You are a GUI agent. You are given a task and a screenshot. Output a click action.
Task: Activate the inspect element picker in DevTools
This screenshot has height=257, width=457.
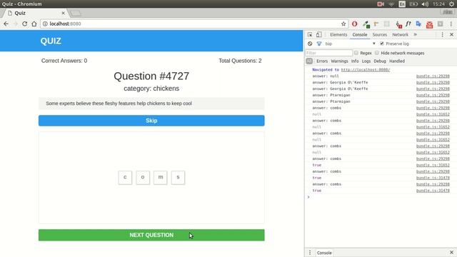coord(310,35)
